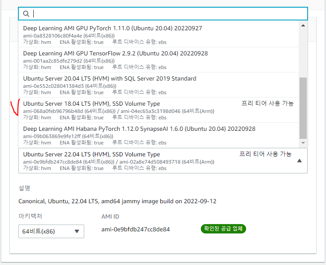Click ami-0a8328106c80f4a4e ID text
The width and height of the screenshot is (326, 265).
53,36
